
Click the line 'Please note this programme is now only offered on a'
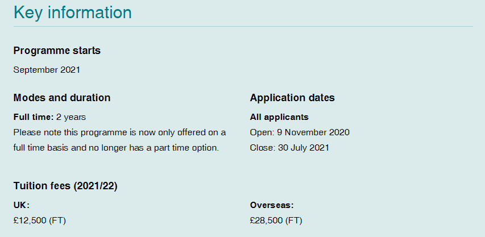(x=119, y=132)
